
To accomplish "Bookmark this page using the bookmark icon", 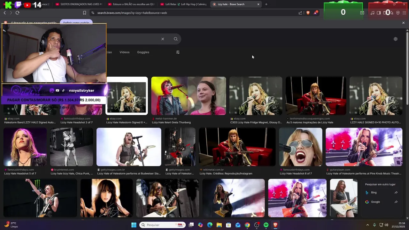I will [x=84, y=13].
